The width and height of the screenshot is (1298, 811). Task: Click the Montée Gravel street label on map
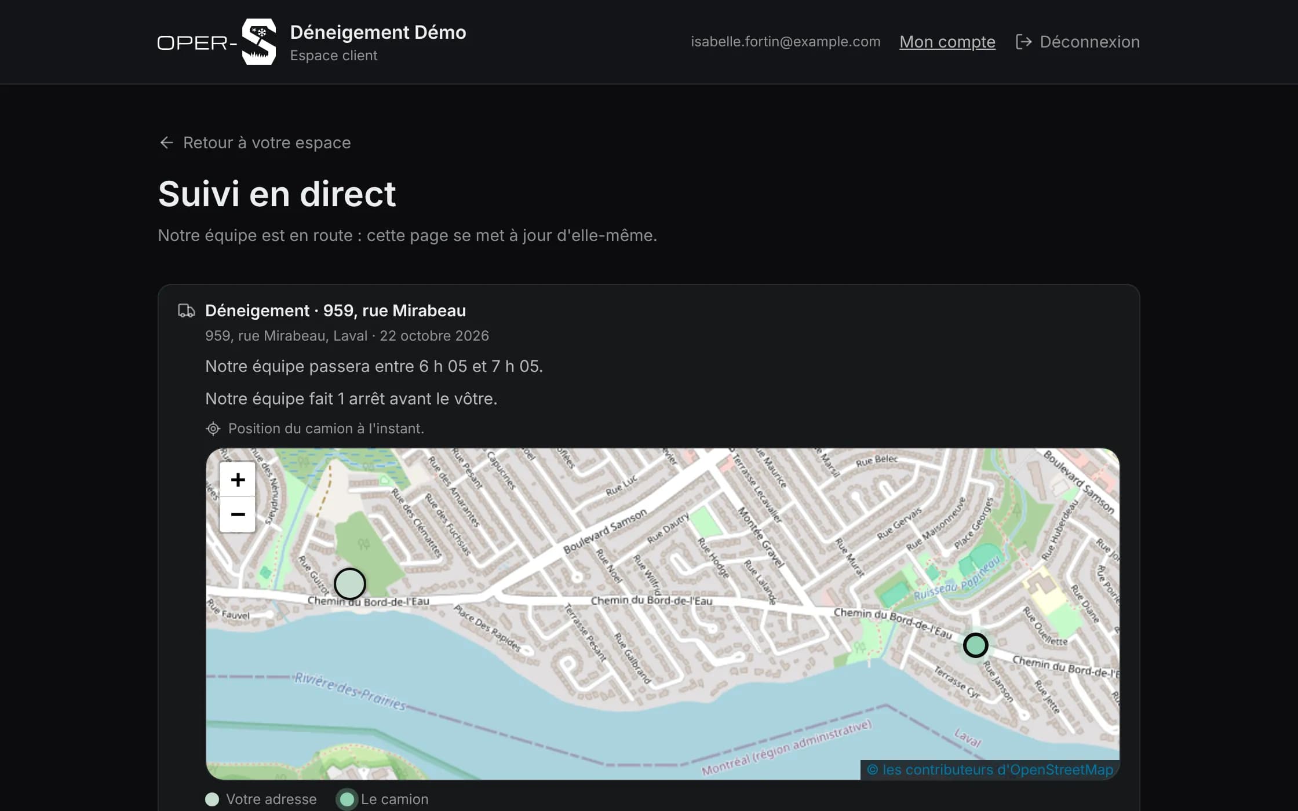point(760,536)
